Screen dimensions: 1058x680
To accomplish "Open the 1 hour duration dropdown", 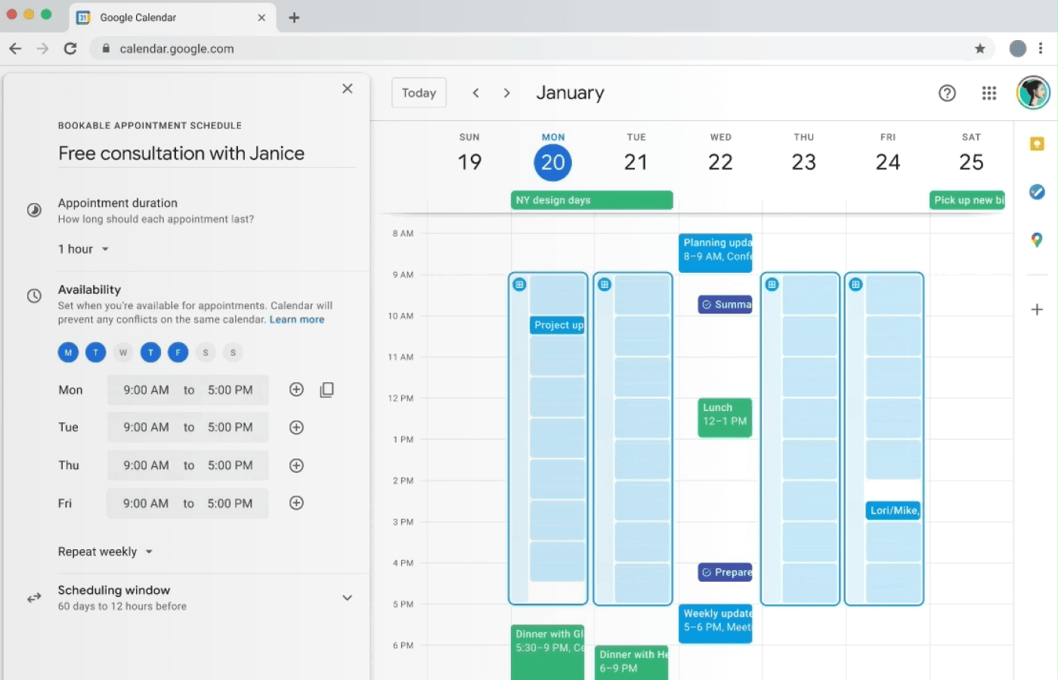I will (84, 249).
